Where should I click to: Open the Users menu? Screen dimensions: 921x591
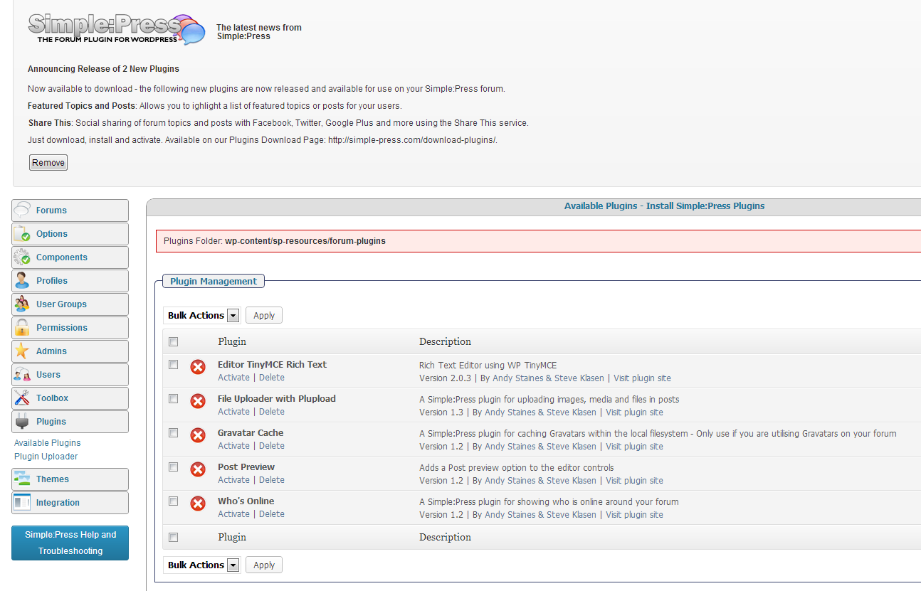coord(70,375)
